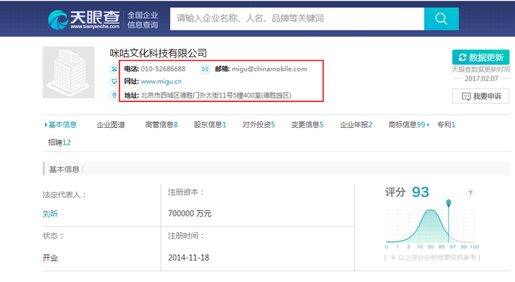
Task: Click the score value 93
Action: coord(421,192)
